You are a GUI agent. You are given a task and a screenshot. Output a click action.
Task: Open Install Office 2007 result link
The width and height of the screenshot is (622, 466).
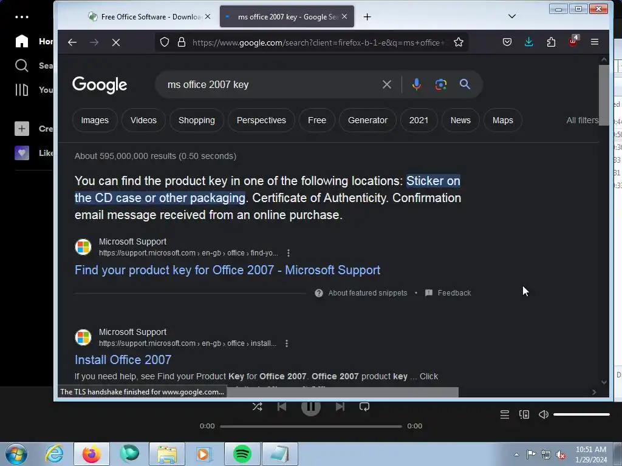(123, 359)
